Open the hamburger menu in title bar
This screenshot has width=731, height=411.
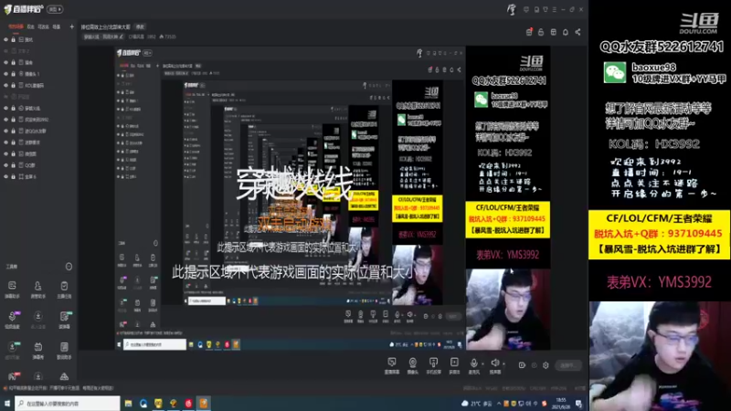555,9
